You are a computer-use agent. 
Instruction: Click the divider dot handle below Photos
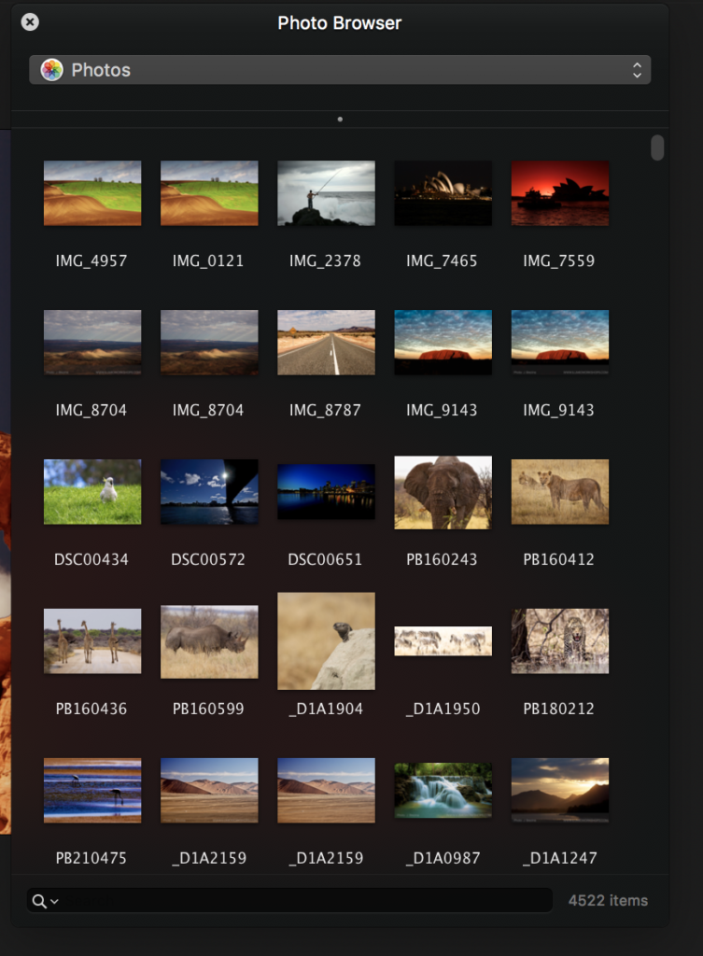coord(340,119)
